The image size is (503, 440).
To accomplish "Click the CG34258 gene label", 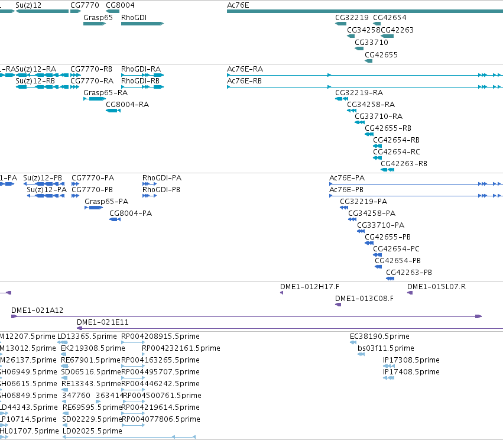I will [x=364, y=30].
